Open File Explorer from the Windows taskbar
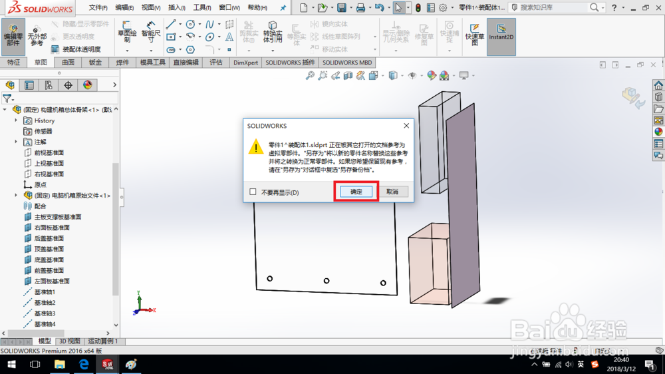 pos(59,364)
